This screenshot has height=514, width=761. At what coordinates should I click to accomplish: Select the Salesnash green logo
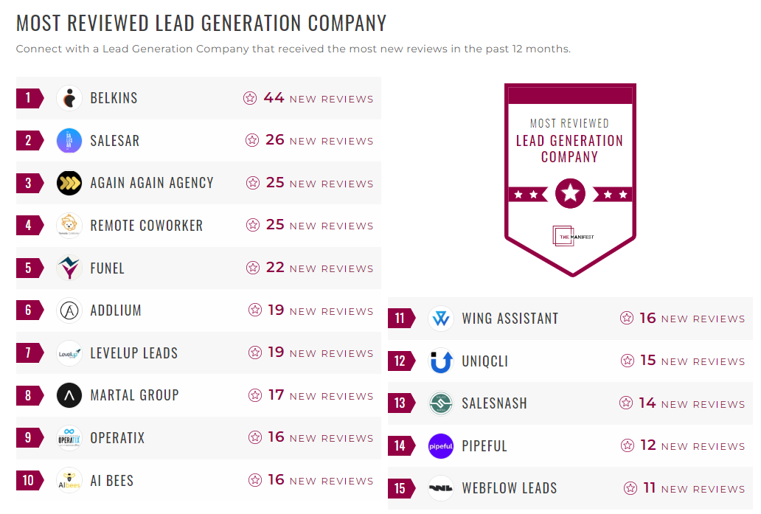[440, 403]
